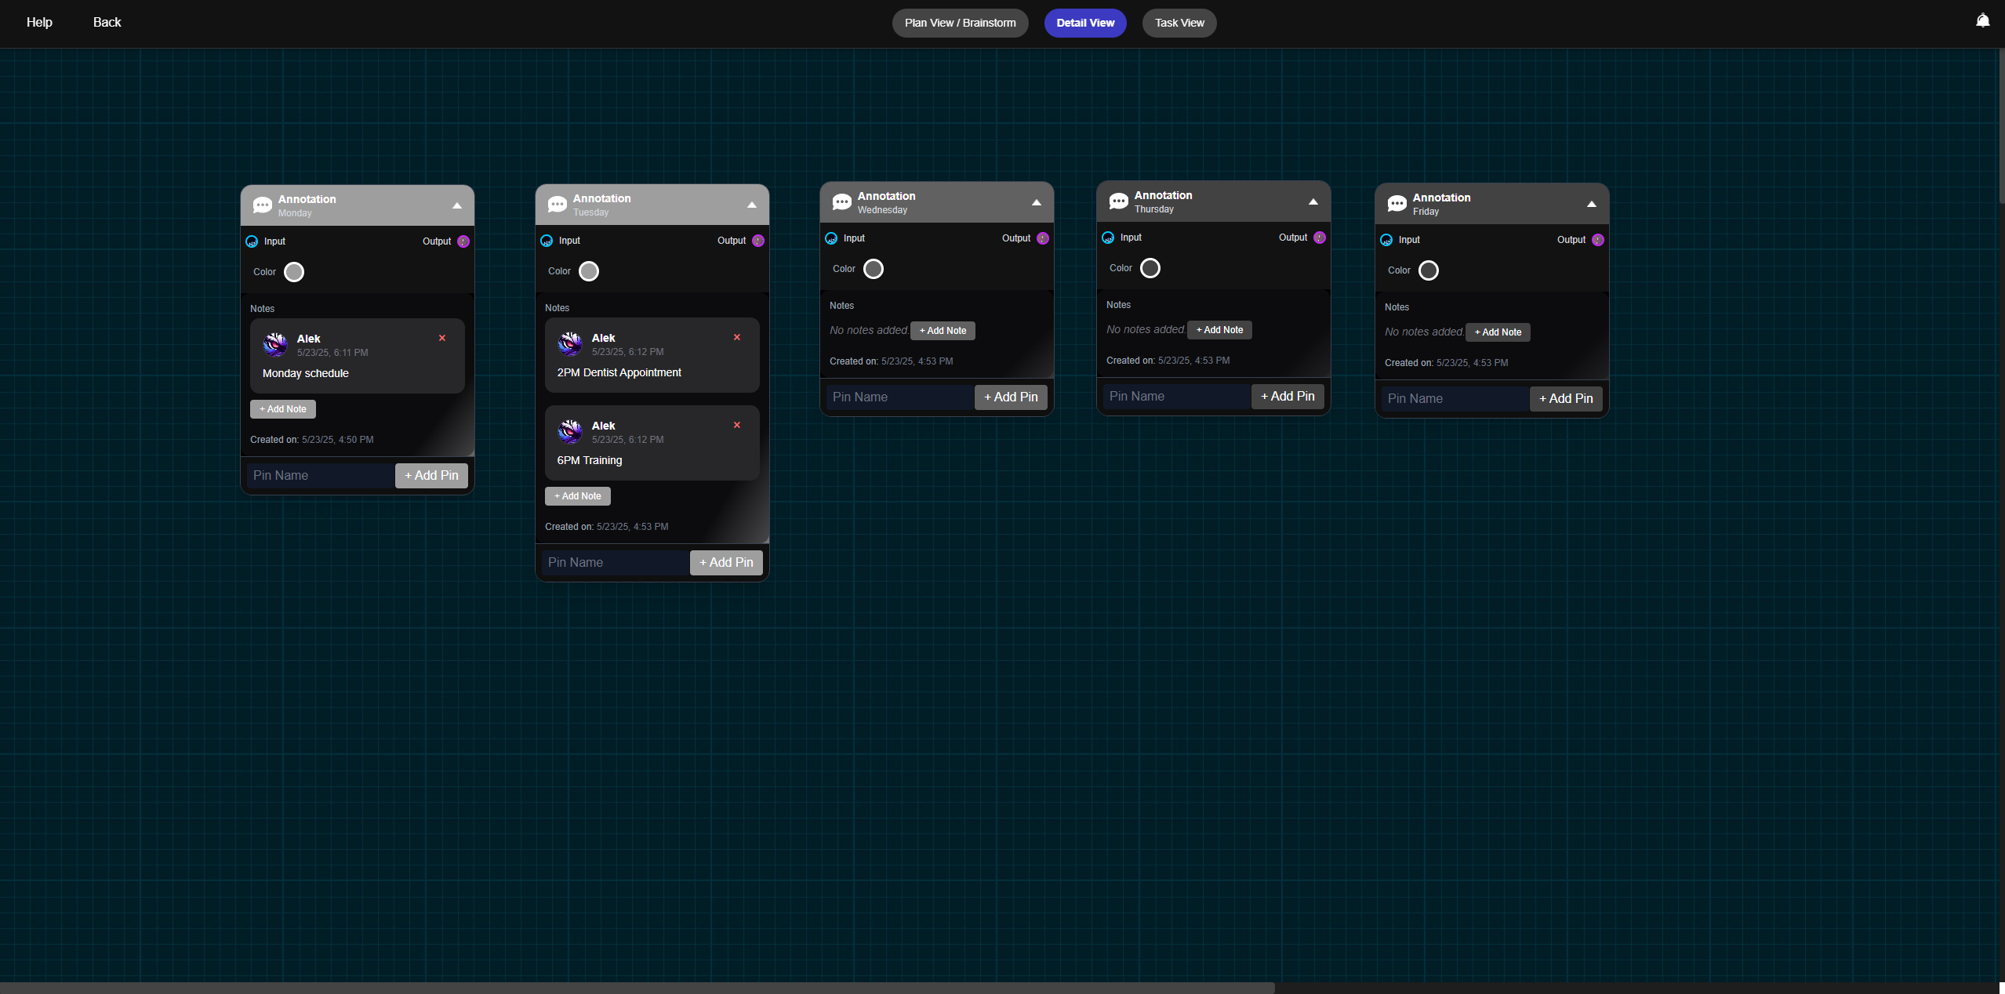Image resolution: width=2005 pixels, height=994 pixels.
Task: Click the Input pin on Wednesday annotation
Action: [x=831, y=238]
